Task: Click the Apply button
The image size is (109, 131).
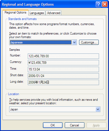Action: coord(96,125)
